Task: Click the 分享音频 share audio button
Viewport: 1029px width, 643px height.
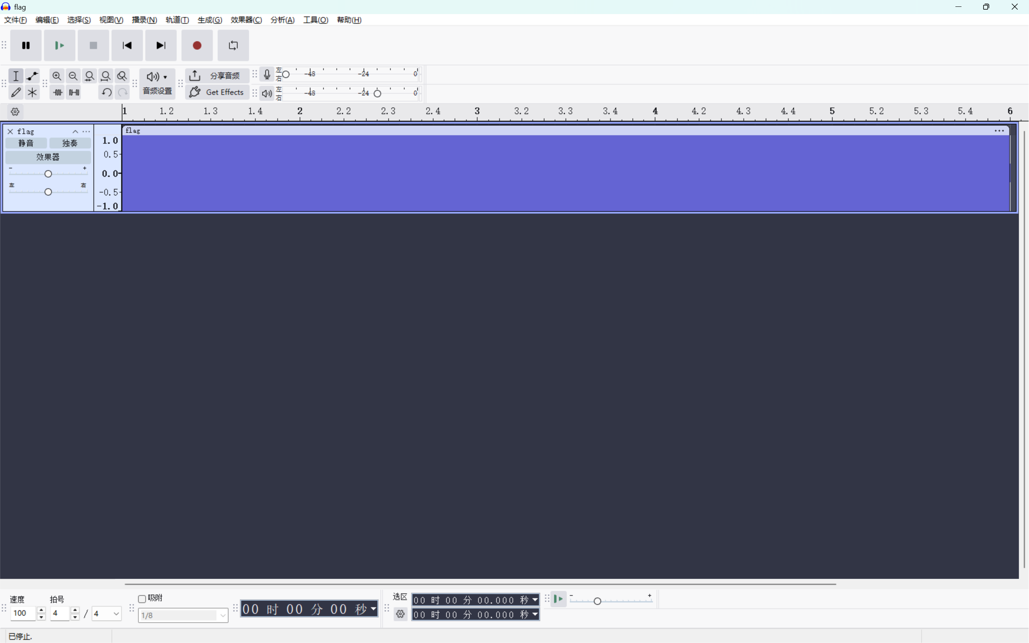Action: (x=217, y=76)
